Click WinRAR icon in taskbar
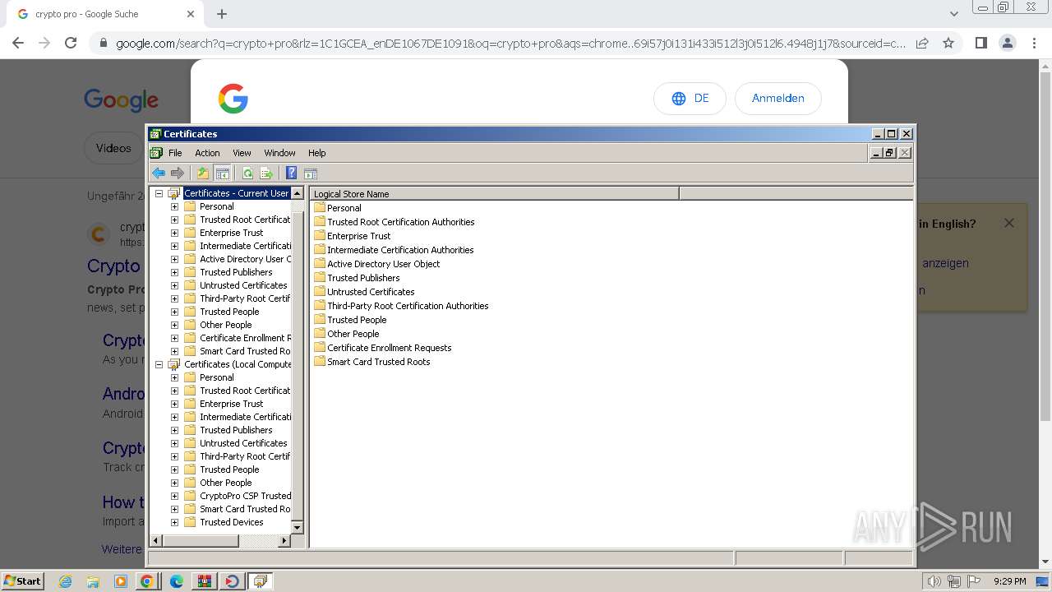Screen dimensions: 1052x592 pos(205,581)
